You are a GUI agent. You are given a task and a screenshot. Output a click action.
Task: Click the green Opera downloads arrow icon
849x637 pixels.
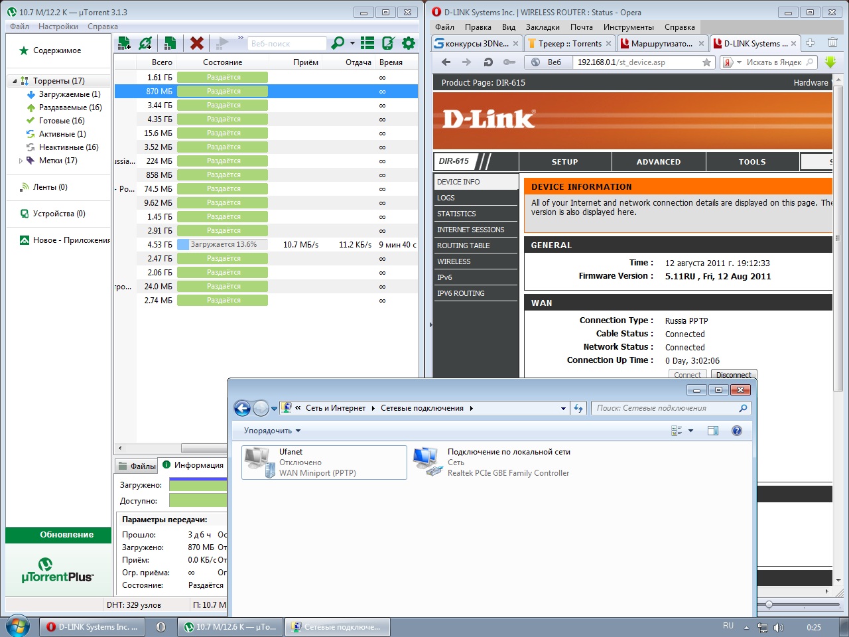(x=830, y=62)
